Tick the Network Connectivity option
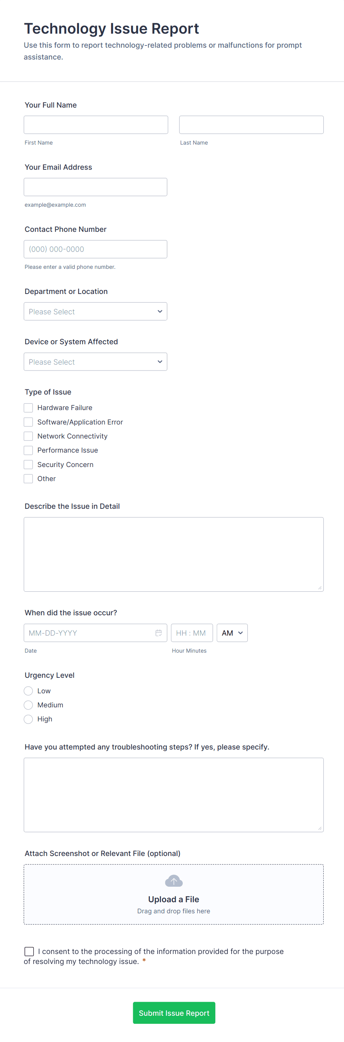Viewport: 344px width, 1042px height. (28, 436)
